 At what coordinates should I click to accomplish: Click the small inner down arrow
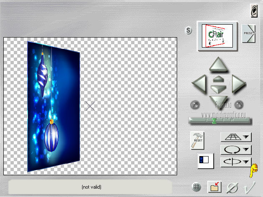[218, 89]
